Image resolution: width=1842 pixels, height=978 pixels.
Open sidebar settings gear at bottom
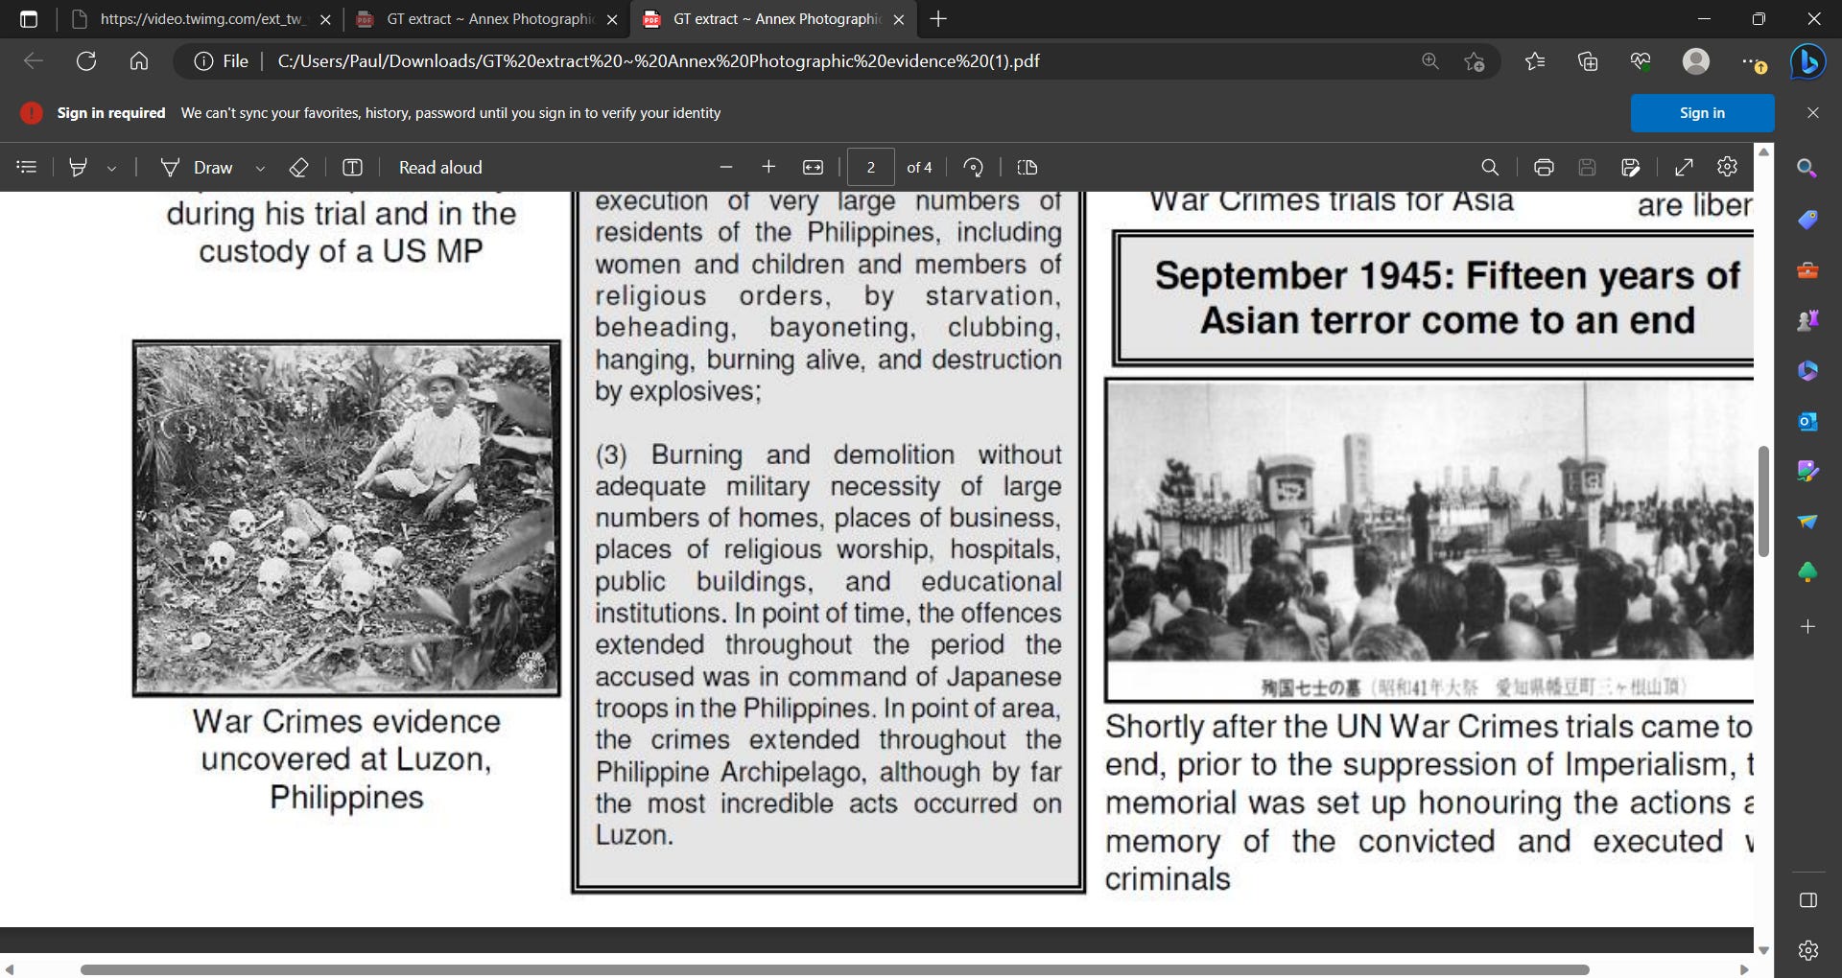click(1807, 949)
